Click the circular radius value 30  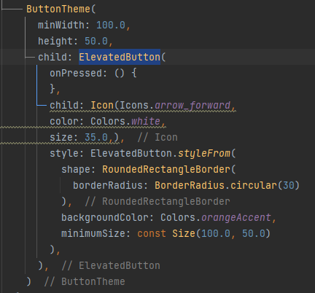coord(289,185)
